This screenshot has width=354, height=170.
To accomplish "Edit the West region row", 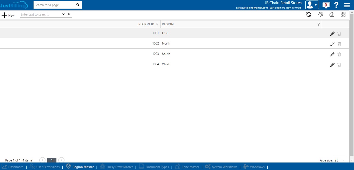I will [332, 65].
